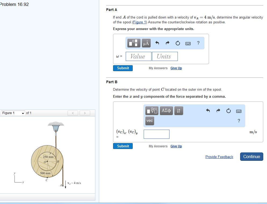The height and width of the screenshot is (204, 267).
Task: Click the vec notation icon in Part B
Action: pos(149,121)
